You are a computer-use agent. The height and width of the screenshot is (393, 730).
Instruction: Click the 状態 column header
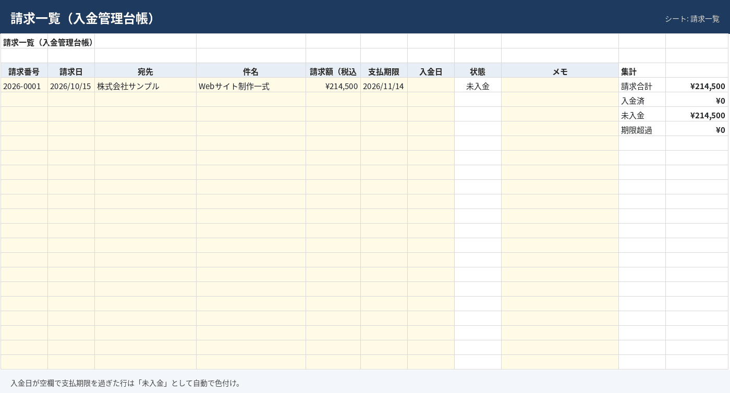pos(478,71)
